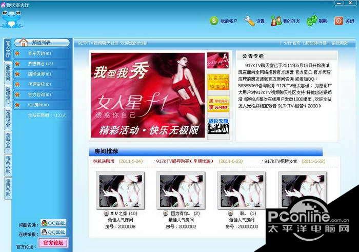Click webcam icon next to 因为有你
The width and height of the screenshot is (359, 252).
tap(166, 214)
